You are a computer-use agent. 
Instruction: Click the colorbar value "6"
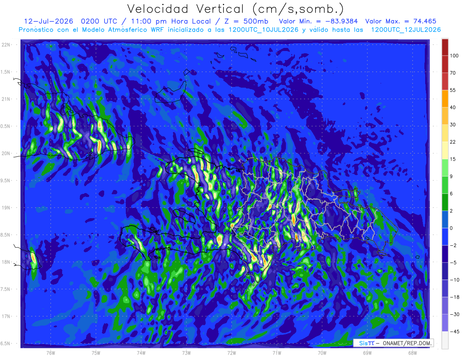tap(452, 193)
